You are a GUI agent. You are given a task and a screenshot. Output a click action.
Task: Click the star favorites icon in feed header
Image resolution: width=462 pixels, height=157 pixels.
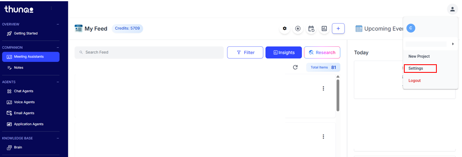(x=298, y=28)
